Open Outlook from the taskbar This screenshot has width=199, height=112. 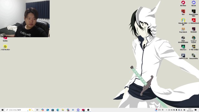[x=48, y=110]
